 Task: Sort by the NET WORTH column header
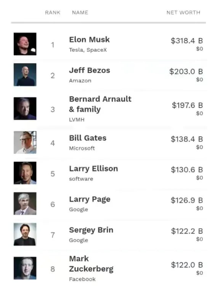(183, 13)
